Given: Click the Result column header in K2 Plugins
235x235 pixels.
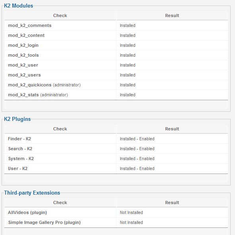Looking at the screenshot, I should [172, 129].
